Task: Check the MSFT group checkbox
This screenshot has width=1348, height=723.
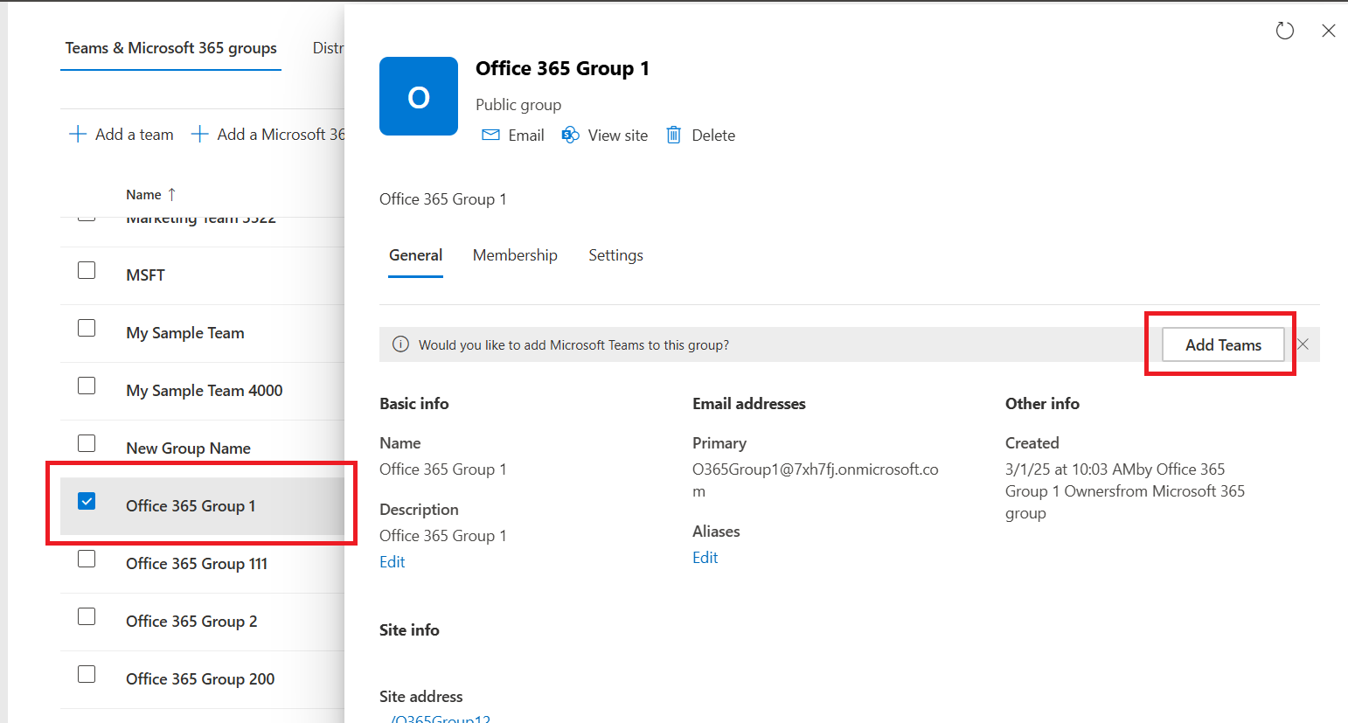Action: [87, 270]
